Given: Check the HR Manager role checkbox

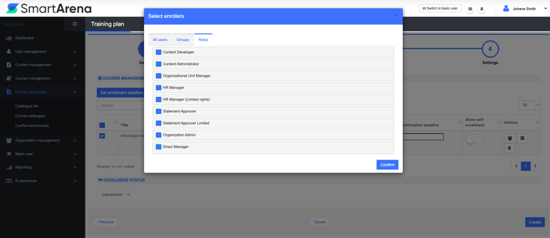Looking at the screenshot, I should click(x=158, y=88).
